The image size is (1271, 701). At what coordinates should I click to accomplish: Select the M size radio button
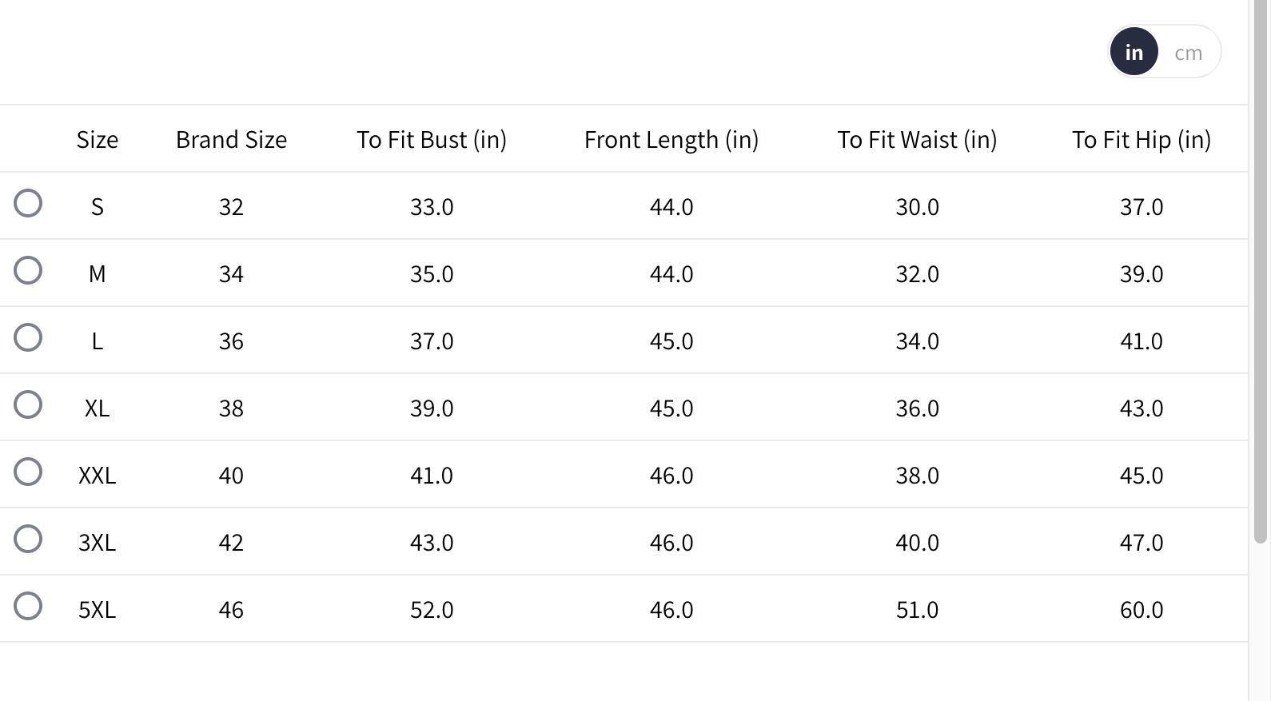tap(28, 270)
